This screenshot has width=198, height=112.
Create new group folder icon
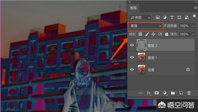(x=173, y=93)
